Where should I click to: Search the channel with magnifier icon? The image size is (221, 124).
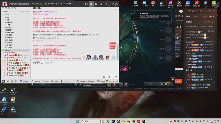coord(15,9)
